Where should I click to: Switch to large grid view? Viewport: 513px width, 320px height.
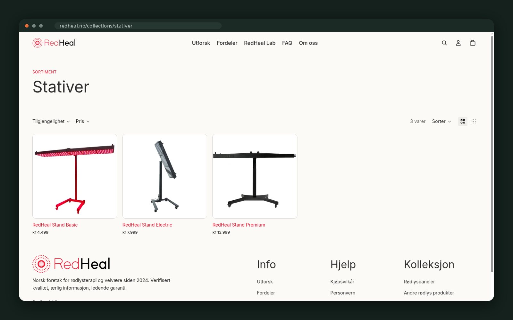pyautogui.click(x=463, y=121)
